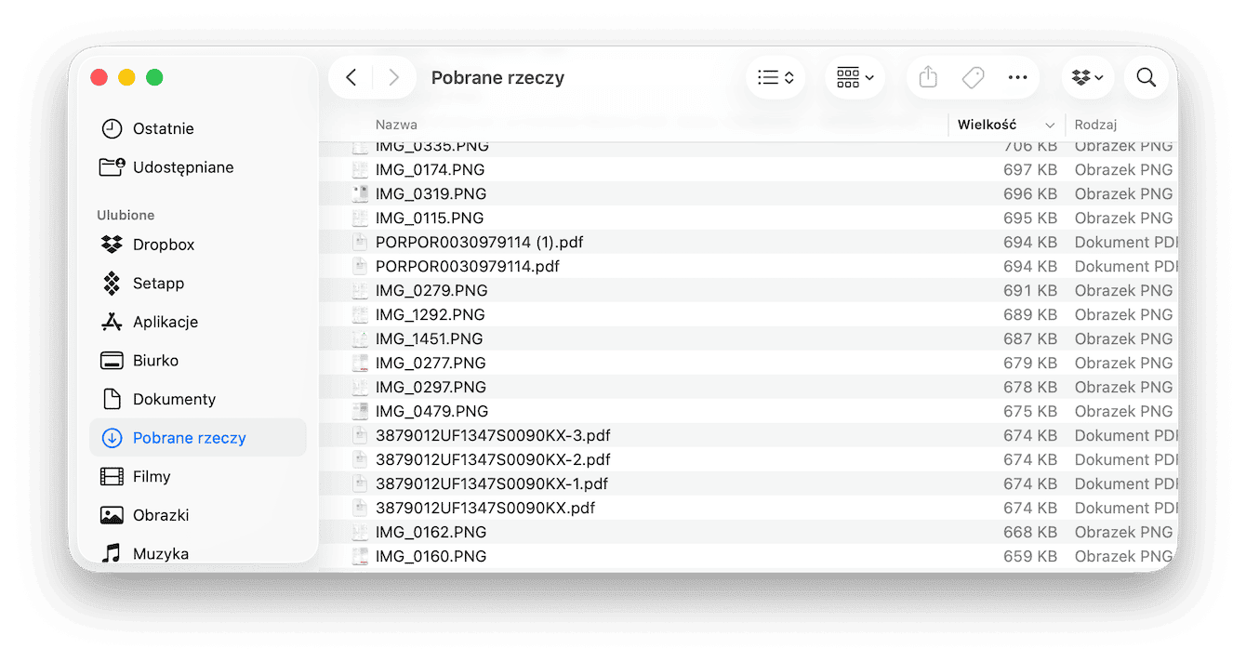Toggle sort direction chevron in Wielkość header
This screenshot has width=1246, height=662.
tap(1050, 125)
